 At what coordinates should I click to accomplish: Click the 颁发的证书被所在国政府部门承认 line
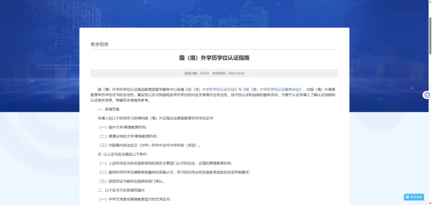pos(132,181)
